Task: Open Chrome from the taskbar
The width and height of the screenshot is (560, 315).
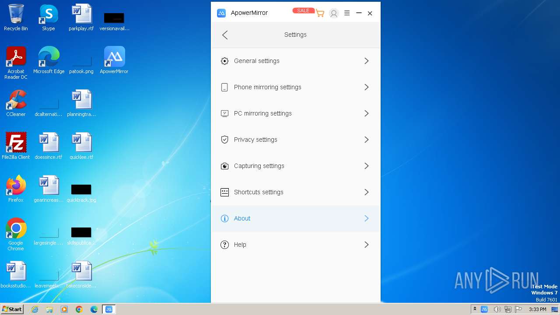Action: [79, 309]
